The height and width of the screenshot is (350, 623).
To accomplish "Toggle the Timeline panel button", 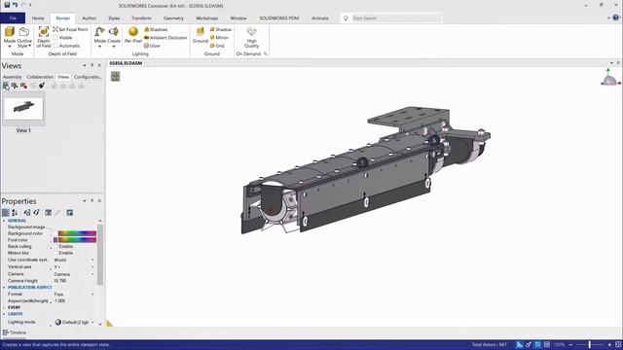I will tap(15, 332).
